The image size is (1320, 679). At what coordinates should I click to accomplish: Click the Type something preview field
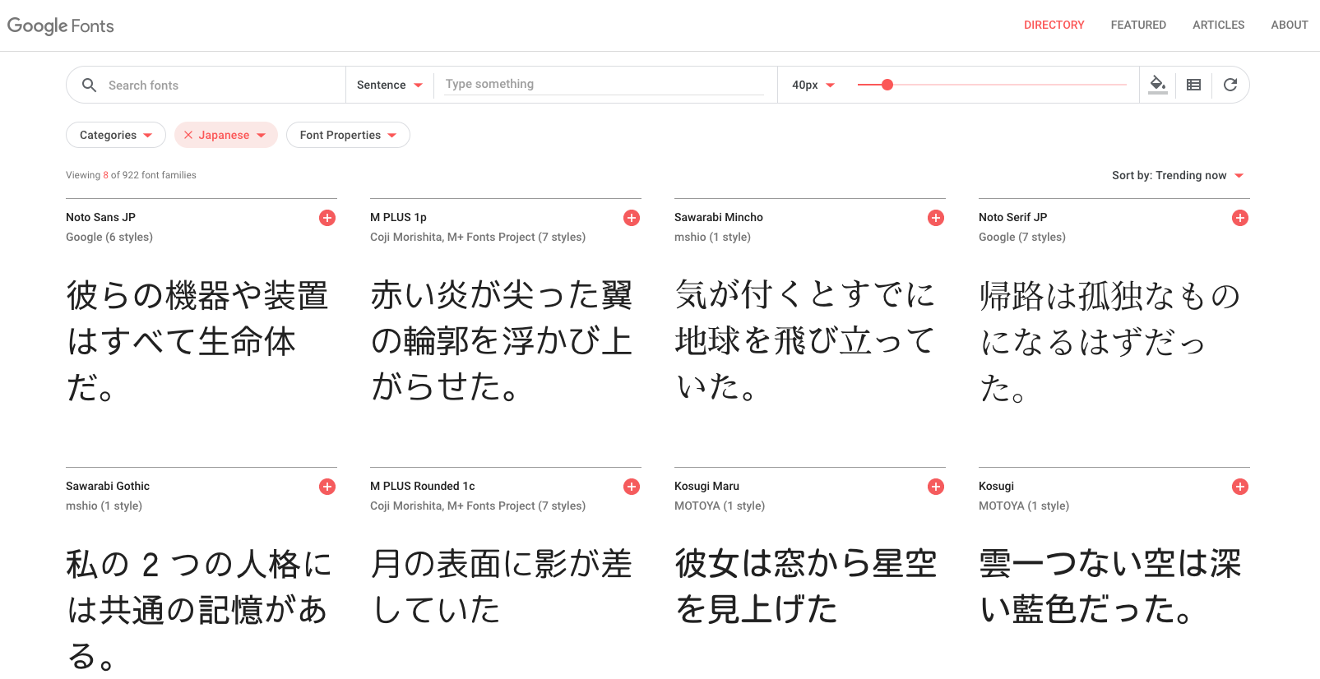tap(604, 84)
